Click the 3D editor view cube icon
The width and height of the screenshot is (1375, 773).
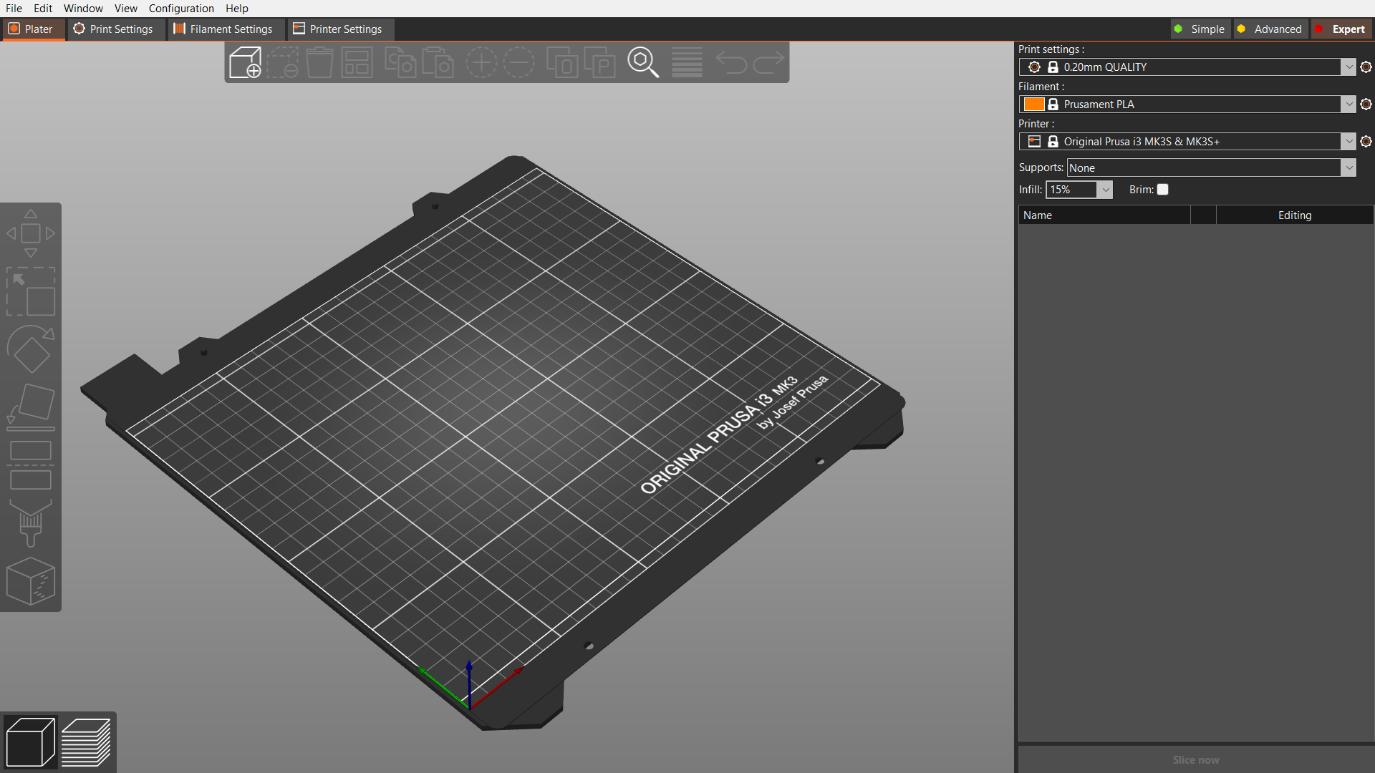30,742
